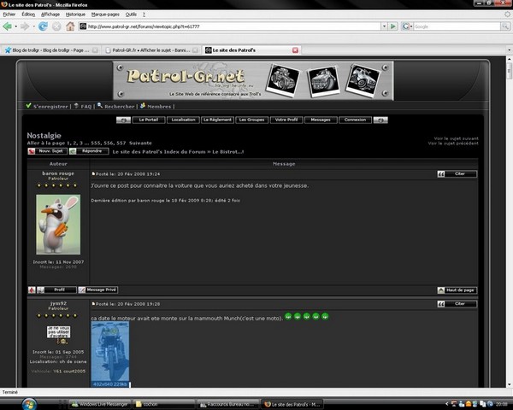Click the stop loading icon
The width and height of the screenshot is (513, 410).
(x=56, y=26)
